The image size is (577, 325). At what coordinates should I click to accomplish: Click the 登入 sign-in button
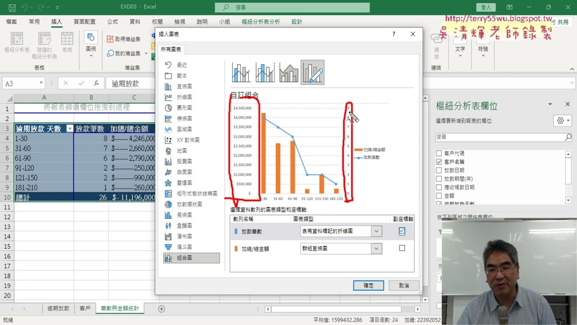point(486,7)
